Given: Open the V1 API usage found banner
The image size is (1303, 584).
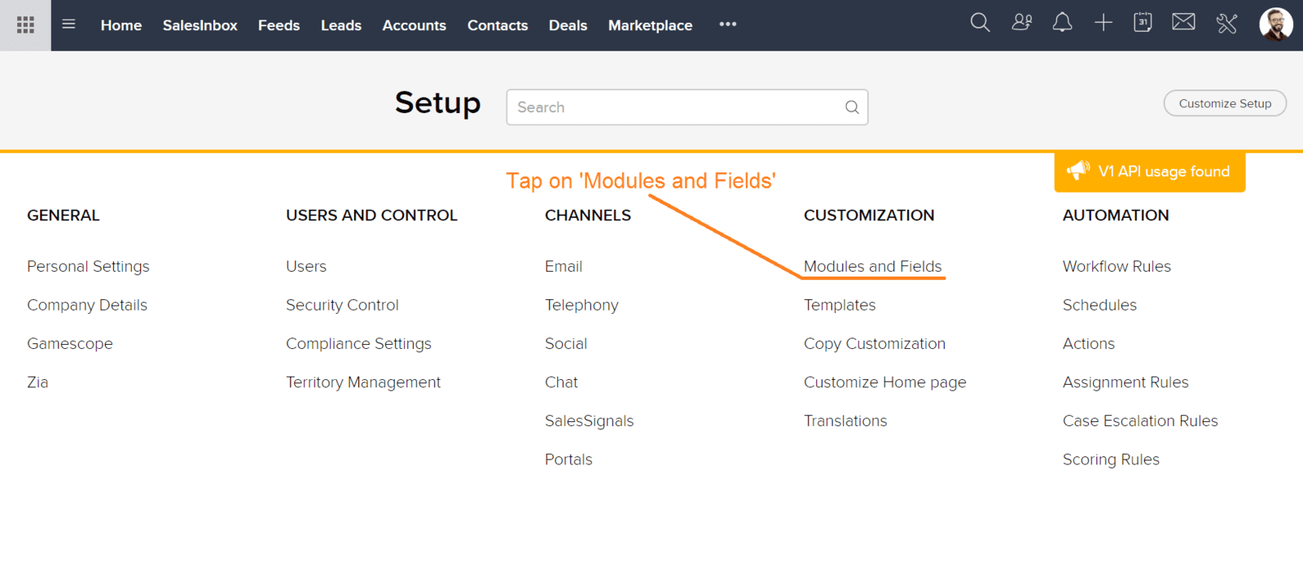Looking at the screenshot, I should point(1150,172).
